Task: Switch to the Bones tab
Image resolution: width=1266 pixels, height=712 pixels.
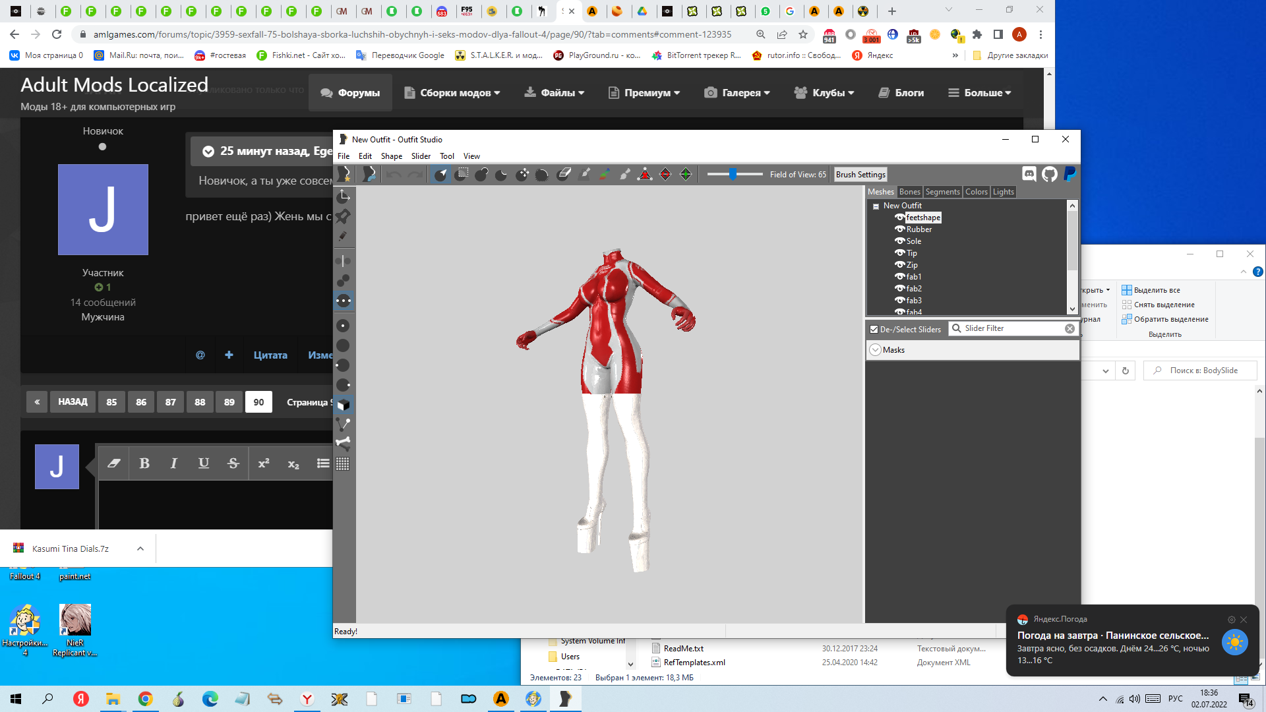Action: click(909, 192)
